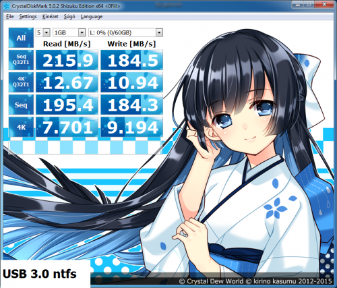
Task: Run the 4K Q32T1 test
Action: coord(21,82)
